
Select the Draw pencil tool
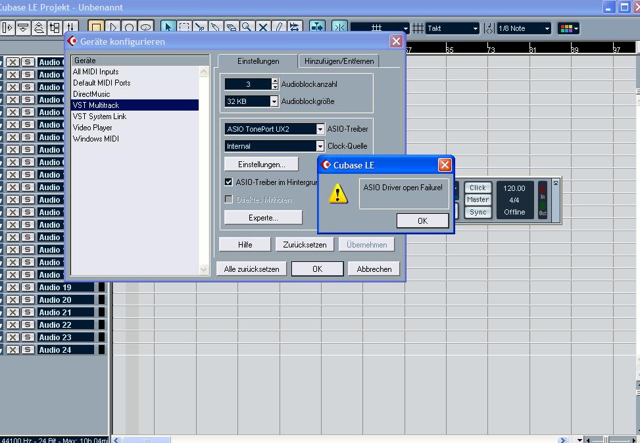279,28
